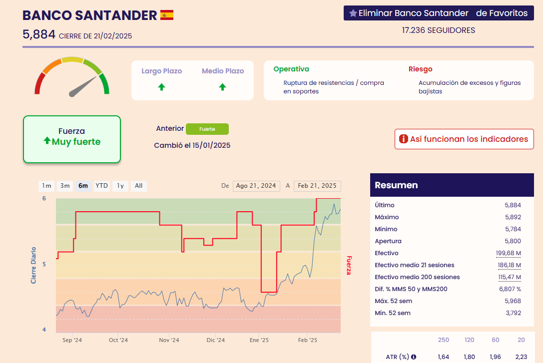543x363 pixels.
Task: Select the 1m chart range
Action: (x=47, y=186)
